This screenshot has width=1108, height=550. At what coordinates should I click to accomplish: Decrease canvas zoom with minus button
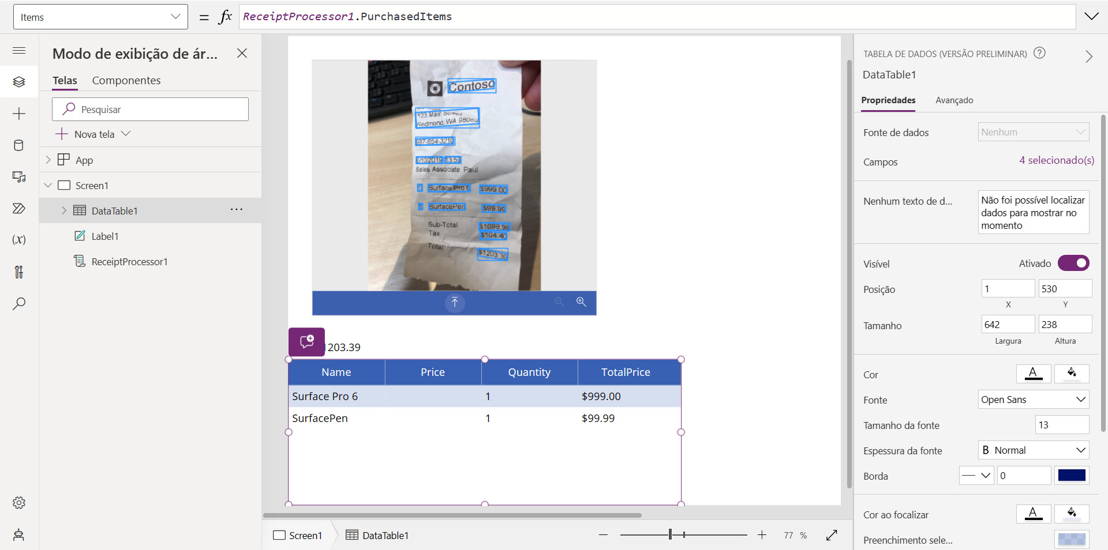tap(603, 535)
